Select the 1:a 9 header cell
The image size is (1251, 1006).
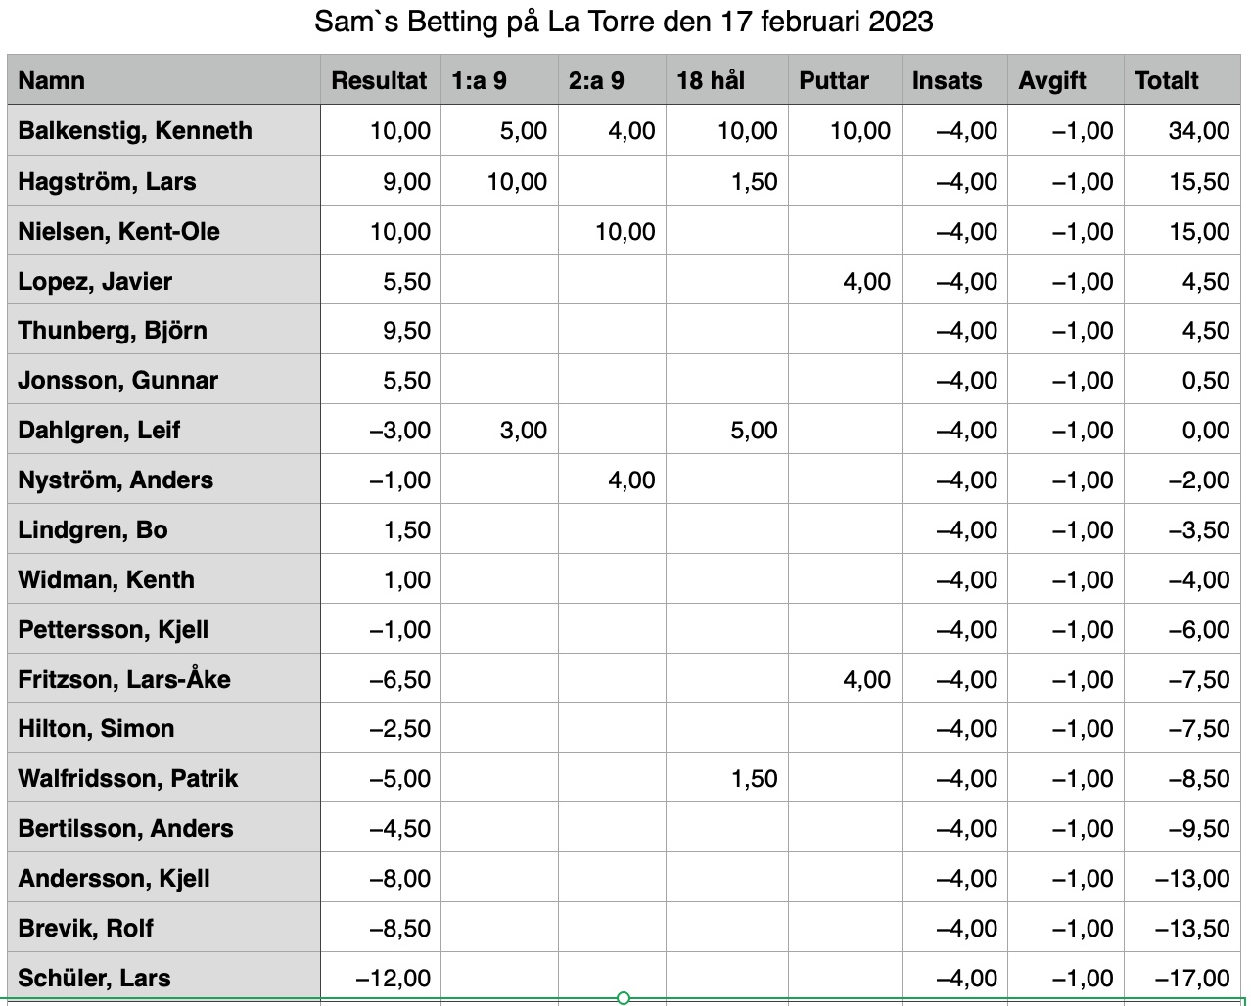tap(499, 80)
